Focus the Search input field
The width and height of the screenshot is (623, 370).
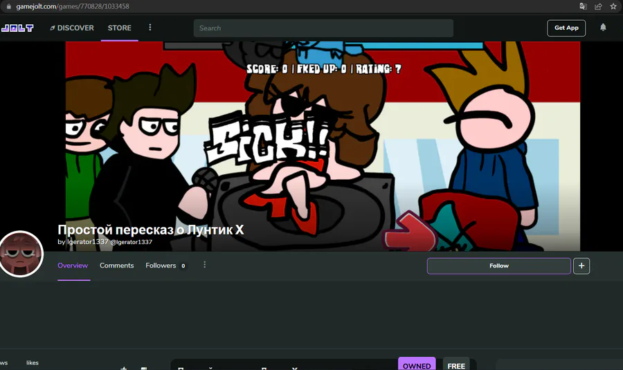[323, 28]
